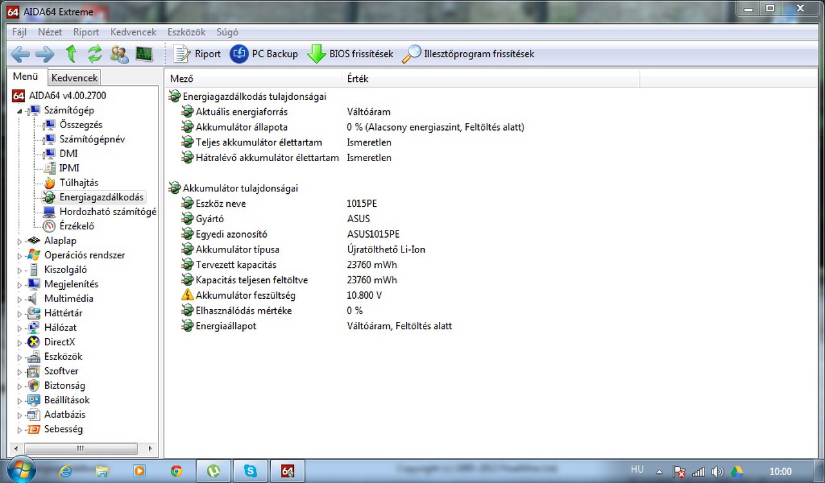Go up one level with green arrow
825x483 pixels.
(x=71, y=54)
